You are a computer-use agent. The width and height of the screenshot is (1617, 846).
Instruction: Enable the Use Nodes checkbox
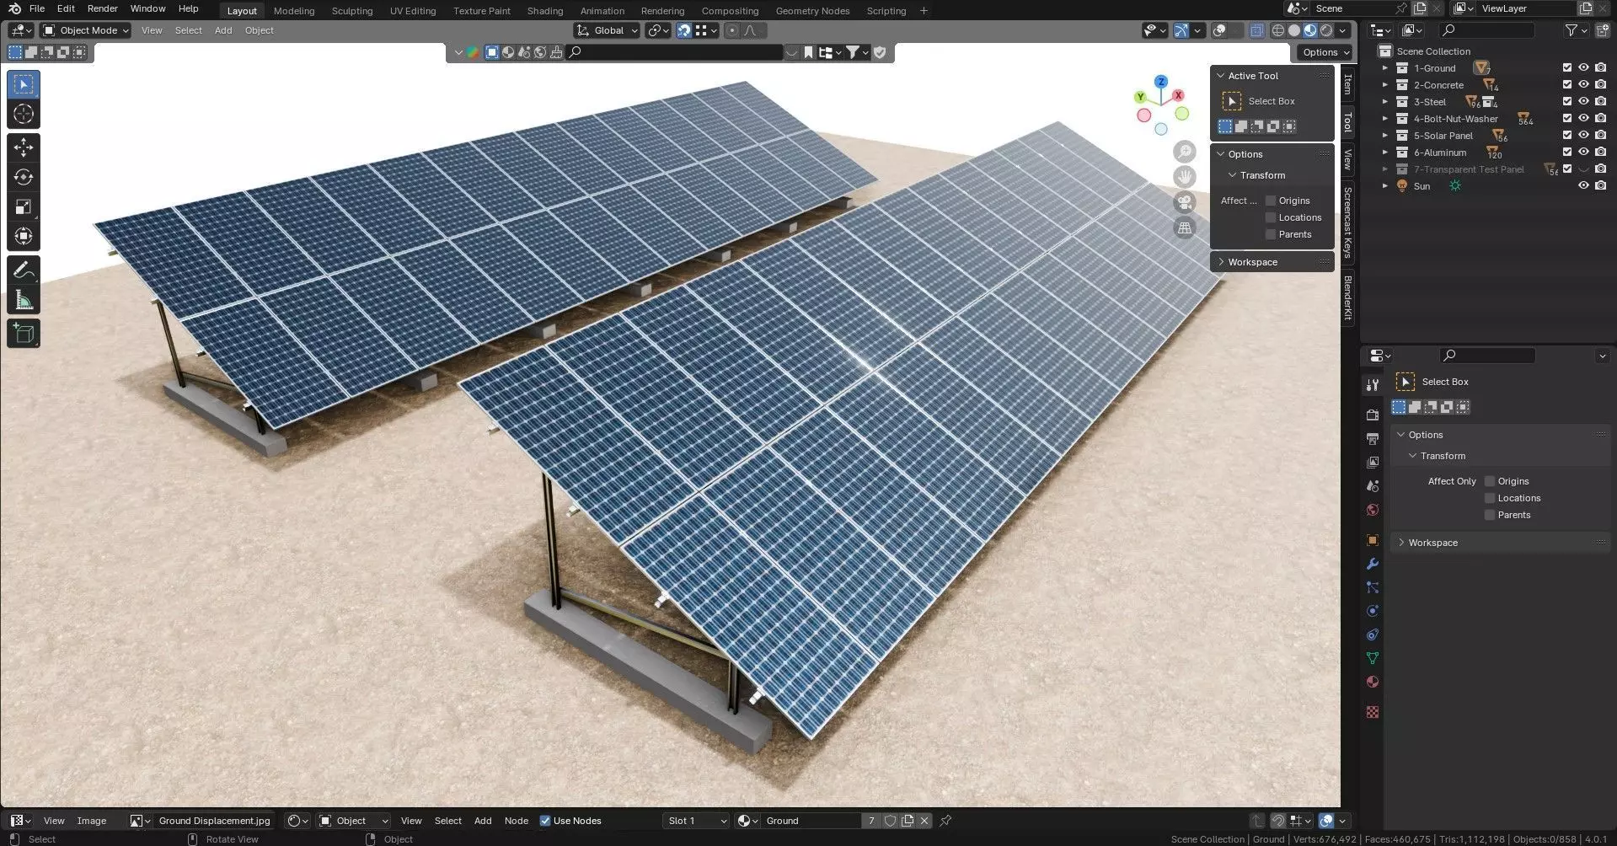pos(545,821)
